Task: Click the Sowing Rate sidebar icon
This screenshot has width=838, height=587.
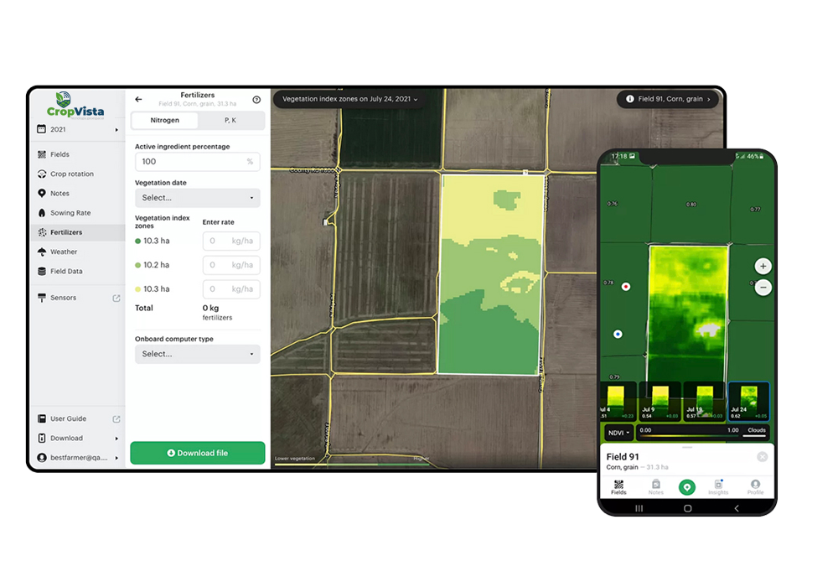Action: pos(43,213)
